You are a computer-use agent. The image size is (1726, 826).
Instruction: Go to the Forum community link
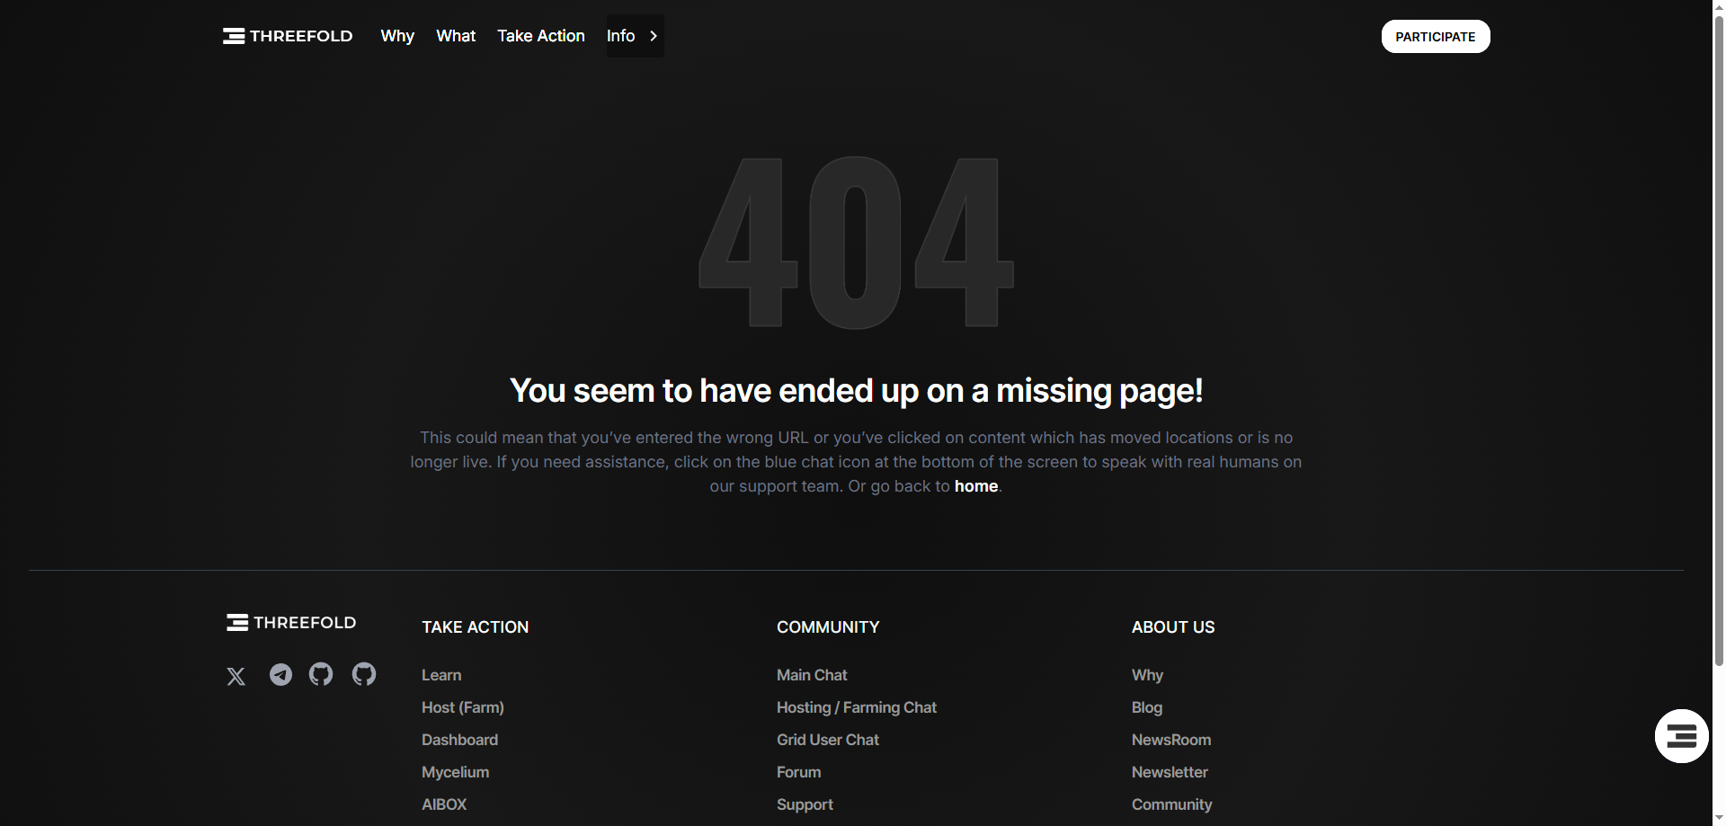click(799, 772)
